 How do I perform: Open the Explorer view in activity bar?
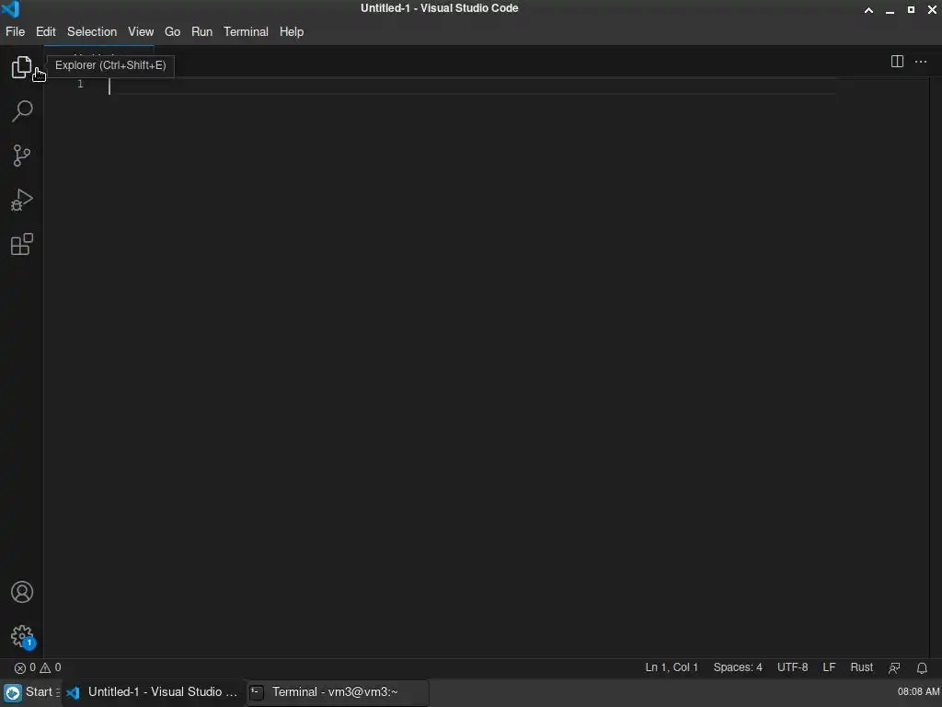point(22,66)
